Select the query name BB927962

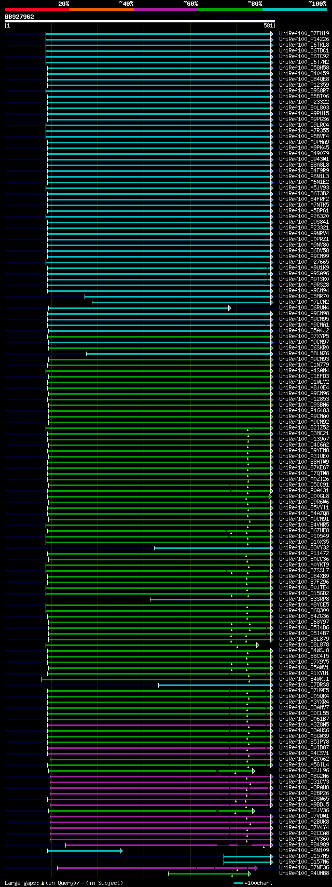click(x=20, y=17)
